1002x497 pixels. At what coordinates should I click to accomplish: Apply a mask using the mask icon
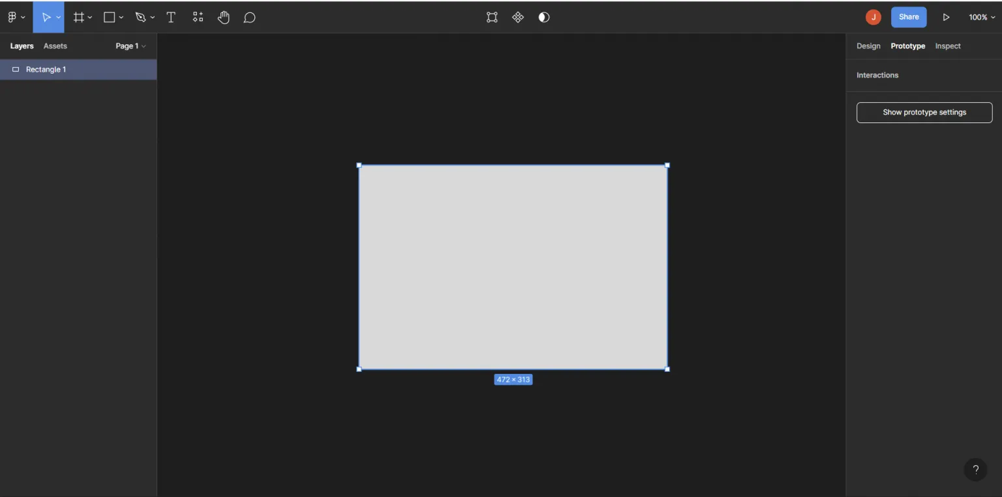(x=543, y=17)
